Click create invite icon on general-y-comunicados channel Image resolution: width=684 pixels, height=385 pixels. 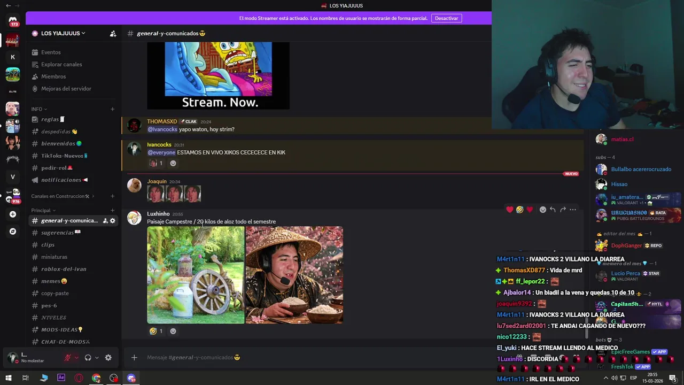point(105,221)
